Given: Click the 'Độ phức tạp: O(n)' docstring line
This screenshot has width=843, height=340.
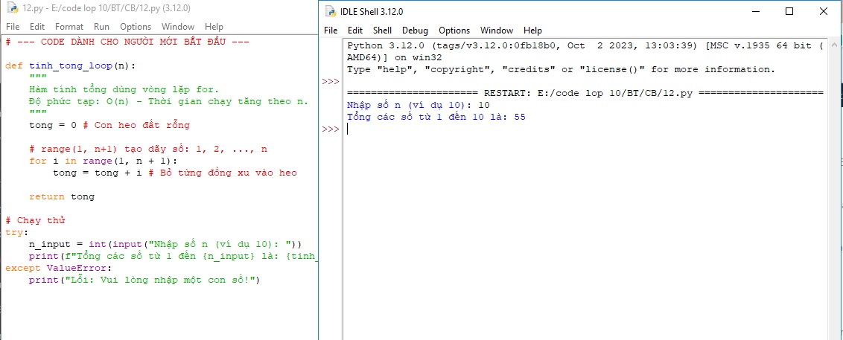Looking at the screenshot, I should [x=169, y=101].
